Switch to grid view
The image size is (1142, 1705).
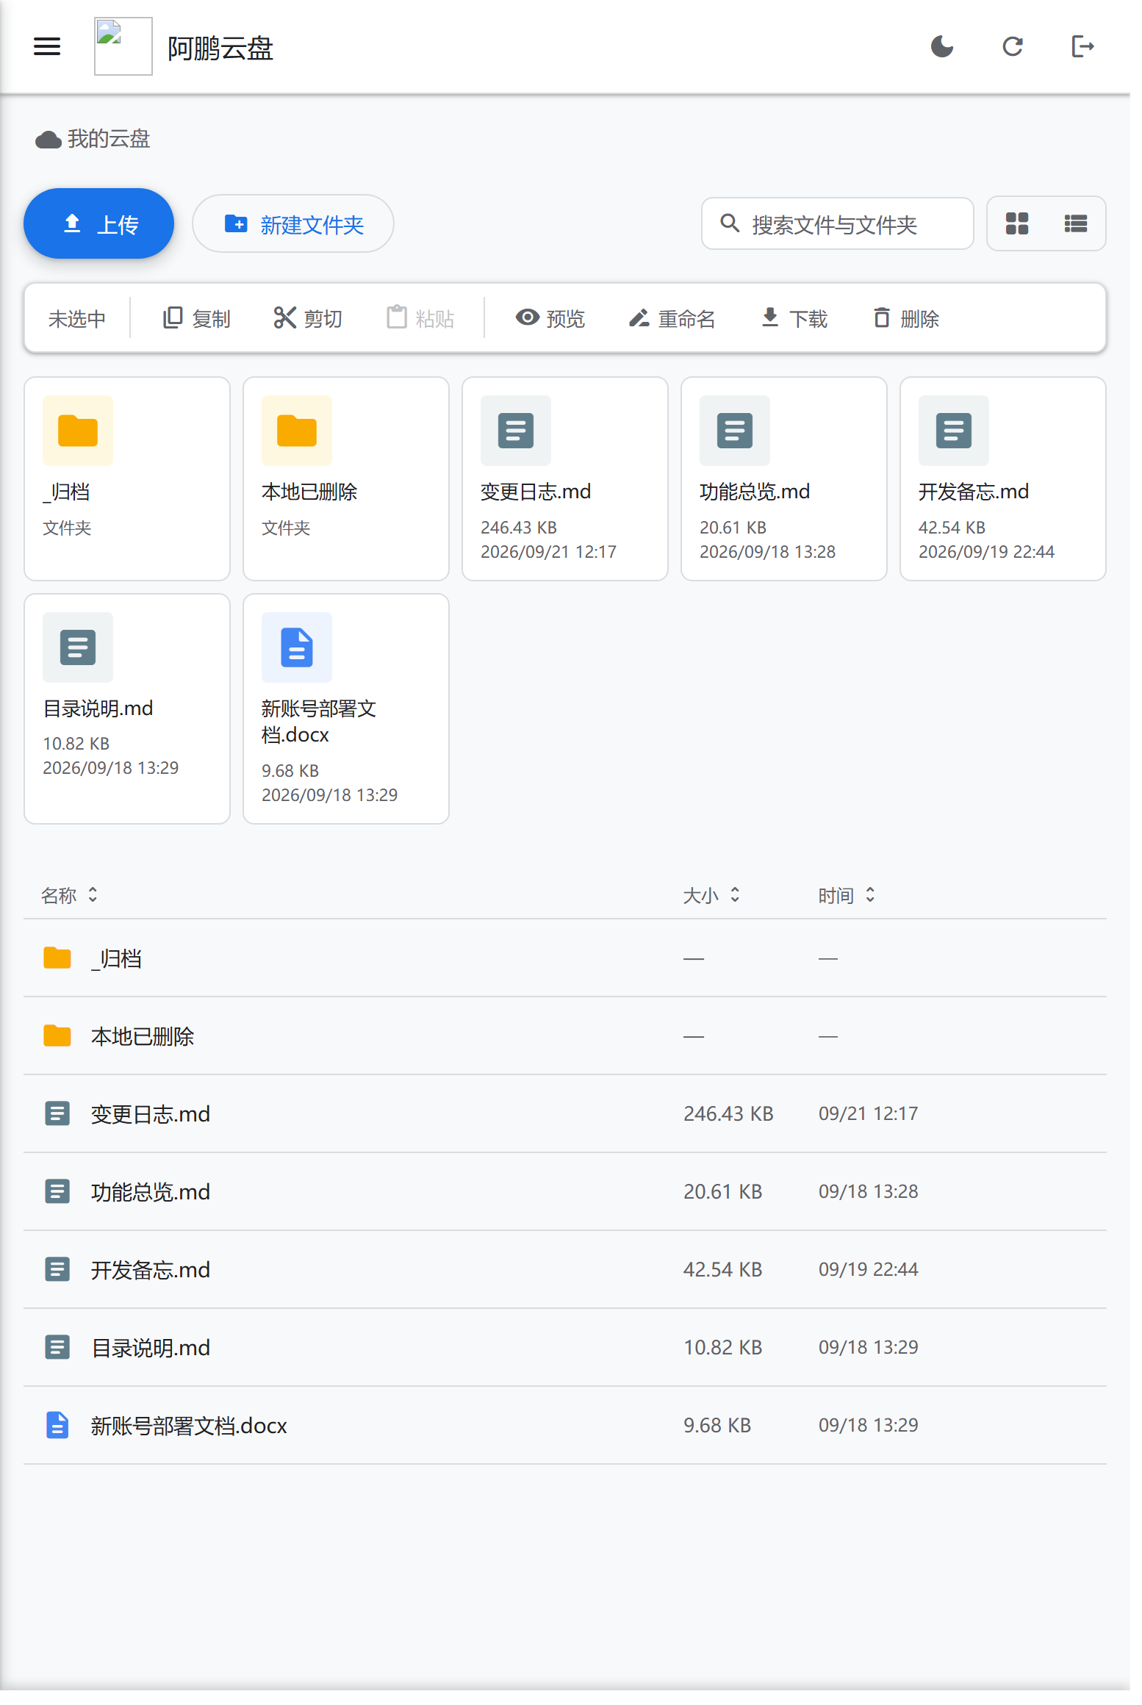tap(1017, 223)
